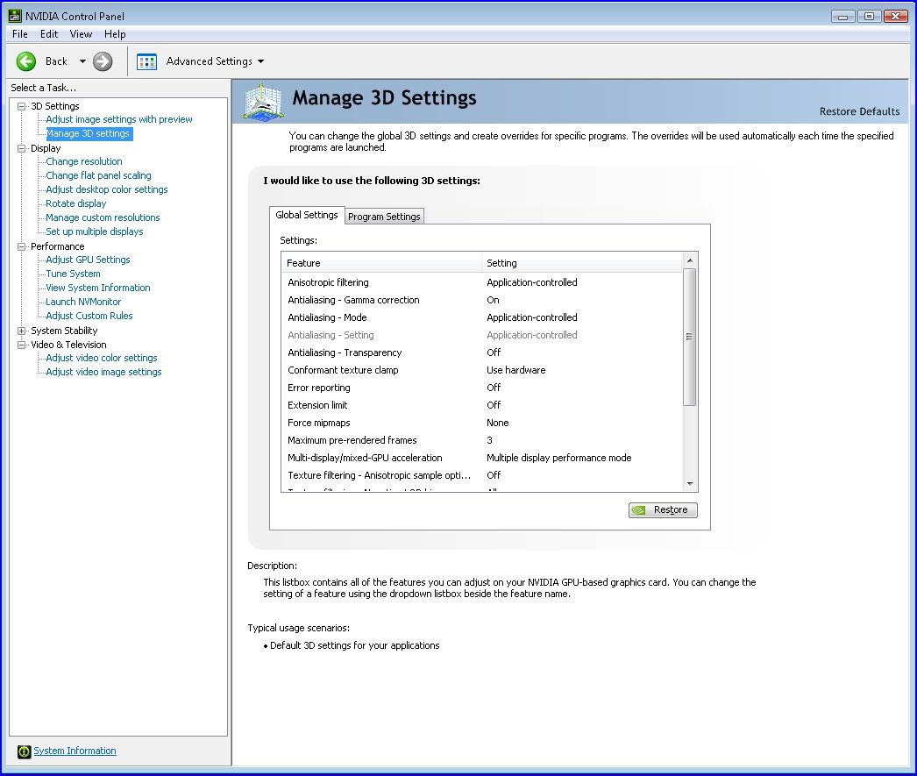Select Maximum pre-rendered frames row
This screenshot has width=917, height=776.
click(482, 440)
